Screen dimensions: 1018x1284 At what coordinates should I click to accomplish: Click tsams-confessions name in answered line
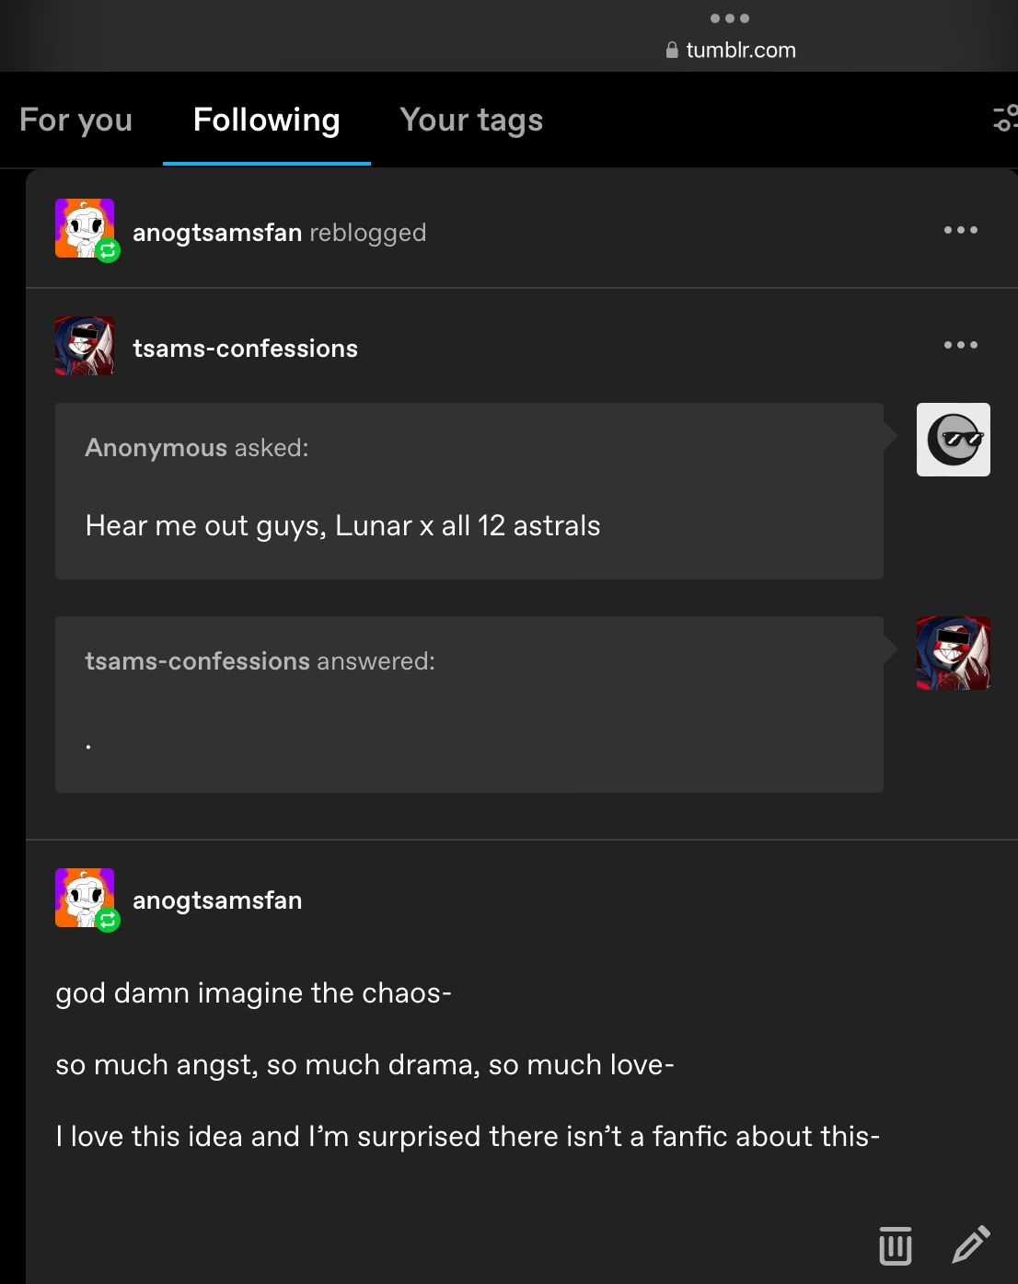(197, 661)
